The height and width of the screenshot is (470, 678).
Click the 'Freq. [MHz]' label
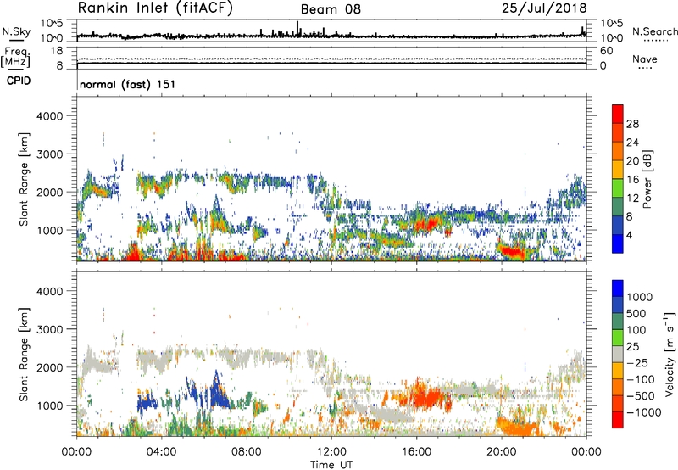[x=15, y=57]
